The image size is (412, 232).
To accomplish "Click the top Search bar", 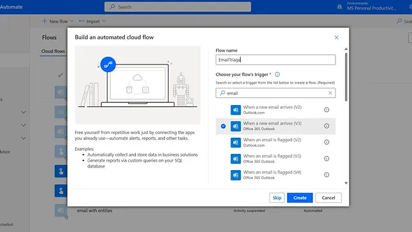I will pyautogui.click(x=178, y=7).
